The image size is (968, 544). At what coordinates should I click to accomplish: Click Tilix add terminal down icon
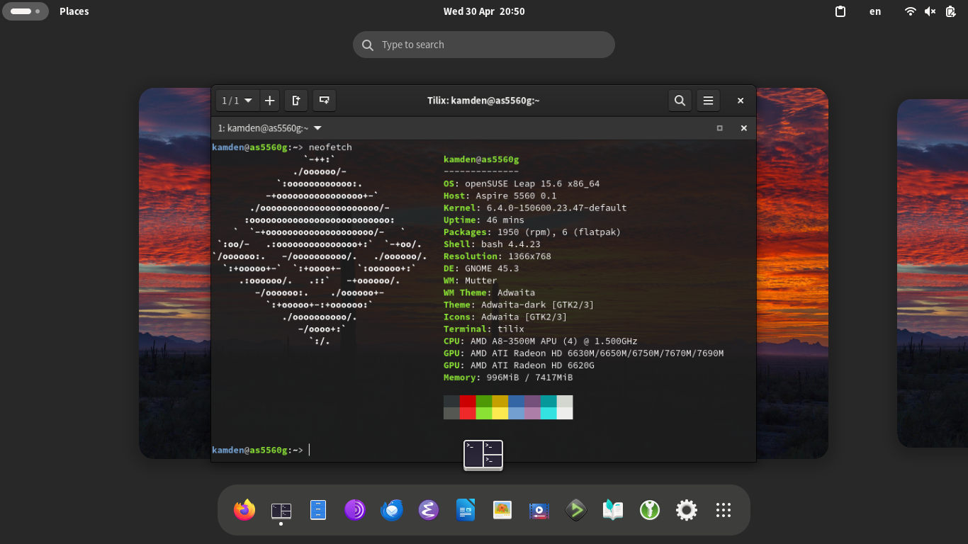coord(325,101)
